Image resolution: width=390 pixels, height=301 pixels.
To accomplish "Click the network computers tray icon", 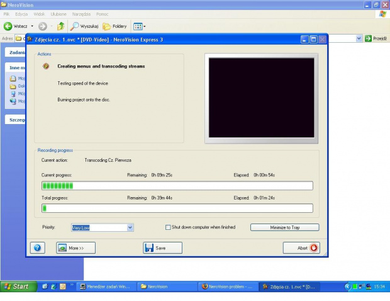I will pos(362,287).
